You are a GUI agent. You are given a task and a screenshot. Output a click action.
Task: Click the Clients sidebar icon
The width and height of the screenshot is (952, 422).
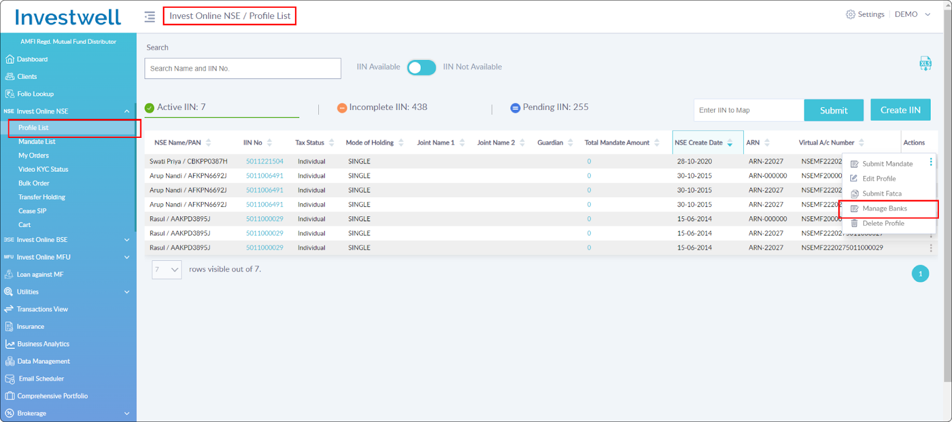pos(10,77)
